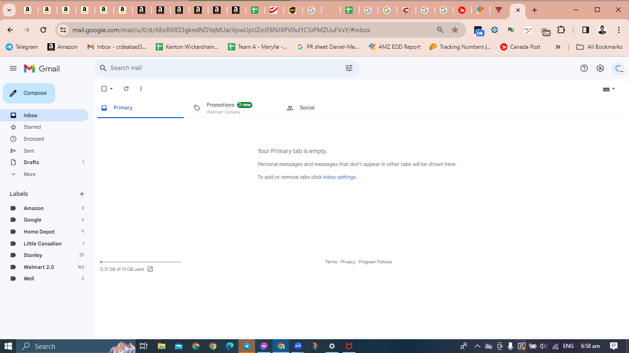Image resolution: width=629 pixels, height=353 pixels.
Task: Open Zoom app in the taskbar
Action: pos(298,346)
